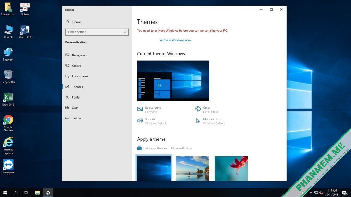Click the muted volume tray icon
Screen dimensions: 351x197
coord(321,193)
